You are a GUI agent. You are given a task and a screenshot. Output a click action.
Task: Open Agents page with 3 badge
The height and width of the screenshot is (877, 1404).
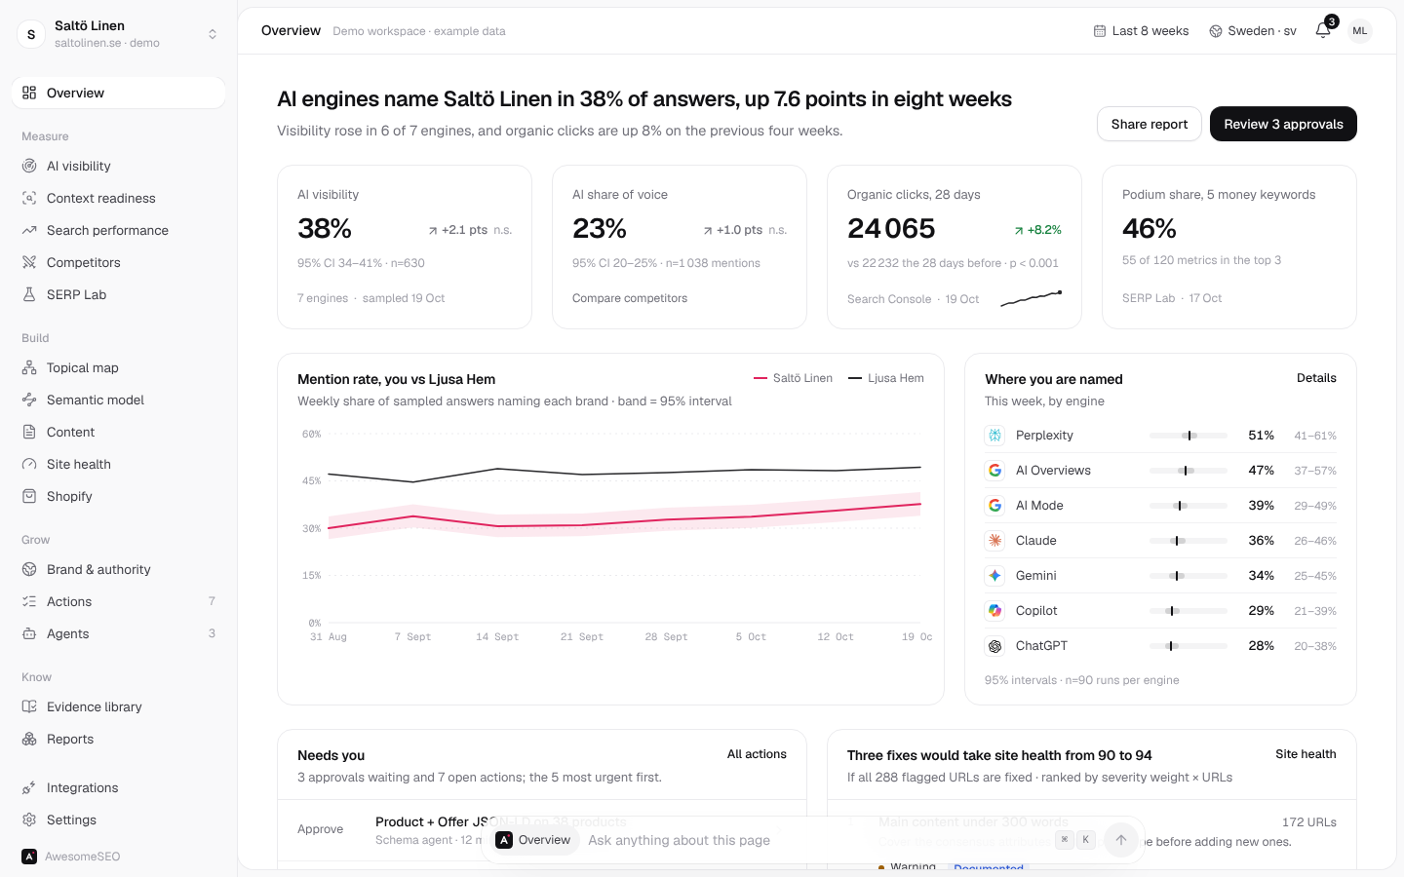[x=118, y=633]
